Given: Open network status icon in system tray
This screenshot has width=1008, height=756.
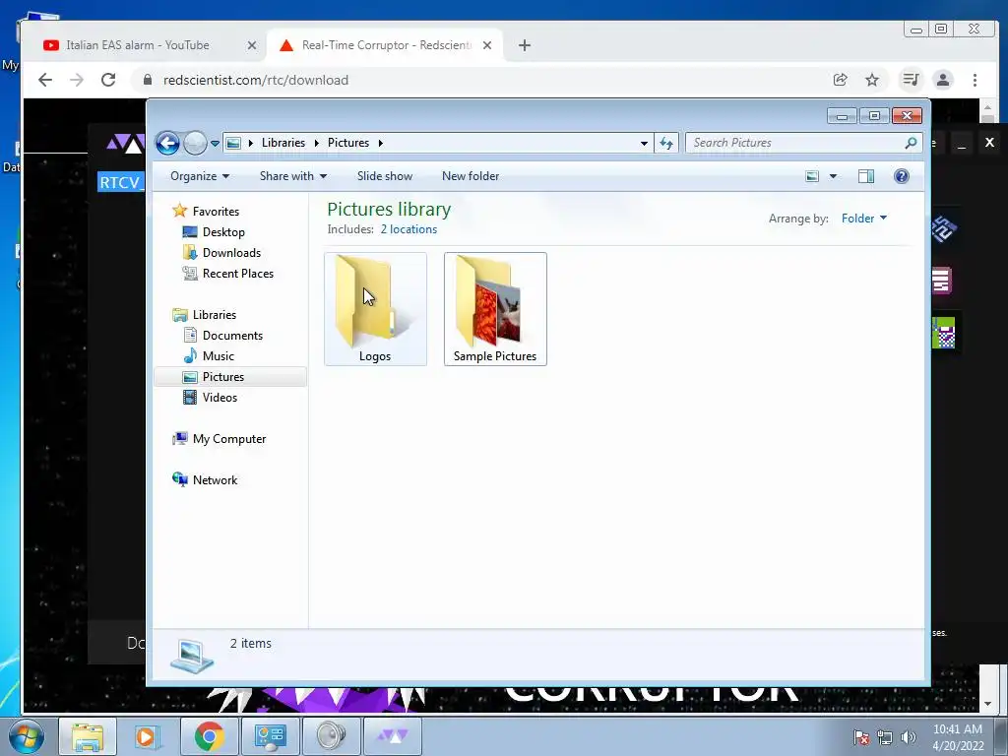Looking at the screenshot, I should pos(885,737).
